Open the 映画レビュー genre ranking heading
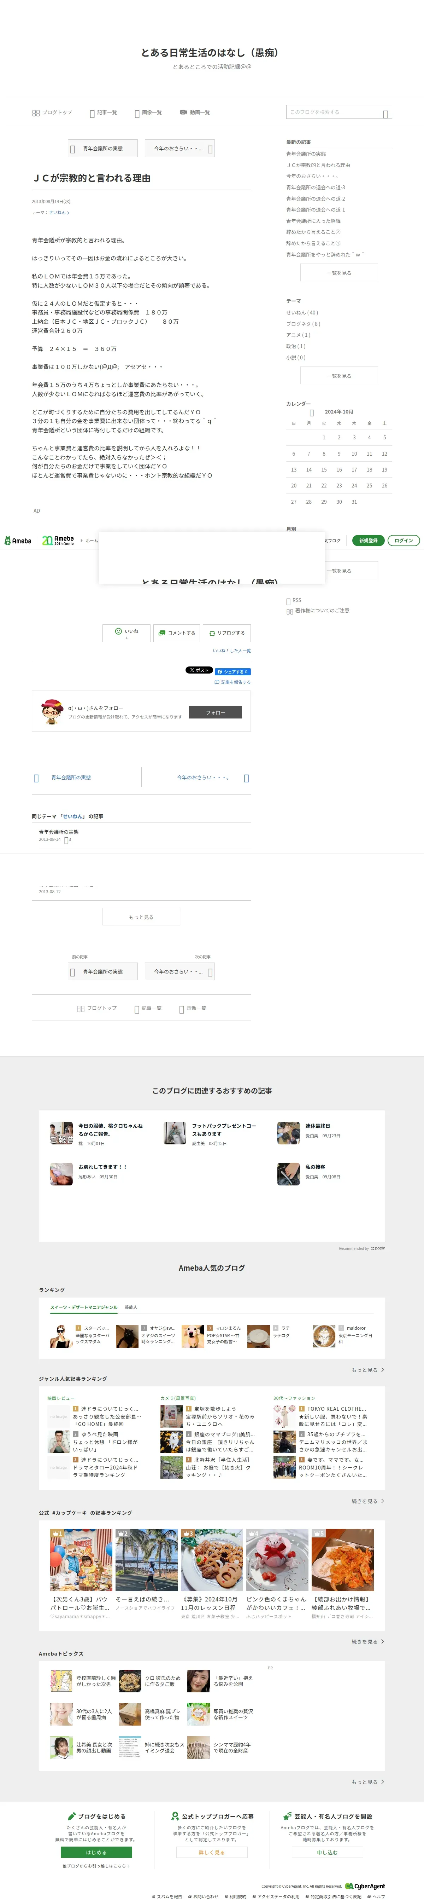Viewport: 424px width, 1900px height. [60, 1398]
